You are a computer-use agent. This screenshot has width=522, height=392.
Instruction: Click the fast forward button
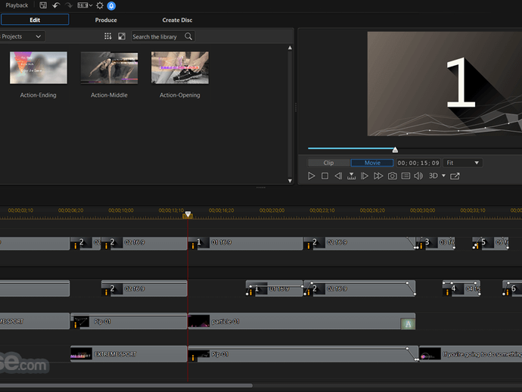[378, 176]
